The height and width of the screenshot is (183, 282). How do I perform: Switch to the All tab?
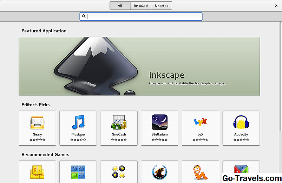pos(120,6)
